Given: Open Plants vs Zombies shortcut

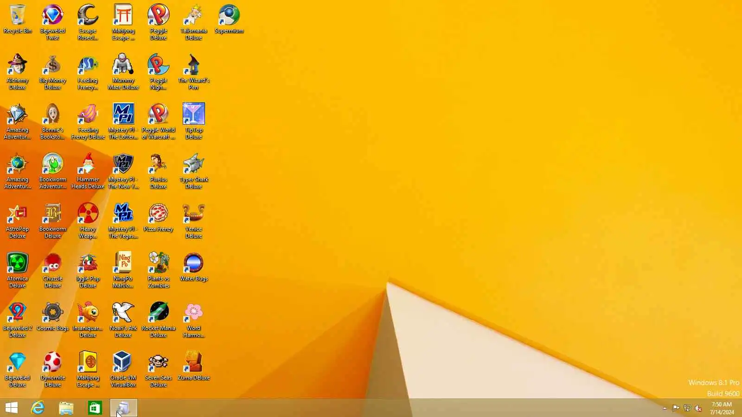Looking at the screenshot, I should click(x=159, y=270).
